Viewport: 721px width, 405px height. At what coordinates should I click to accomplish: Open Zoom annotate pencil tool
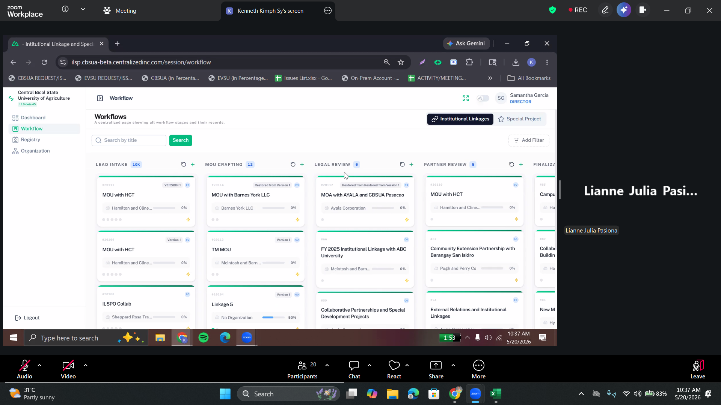coord(605,10)
